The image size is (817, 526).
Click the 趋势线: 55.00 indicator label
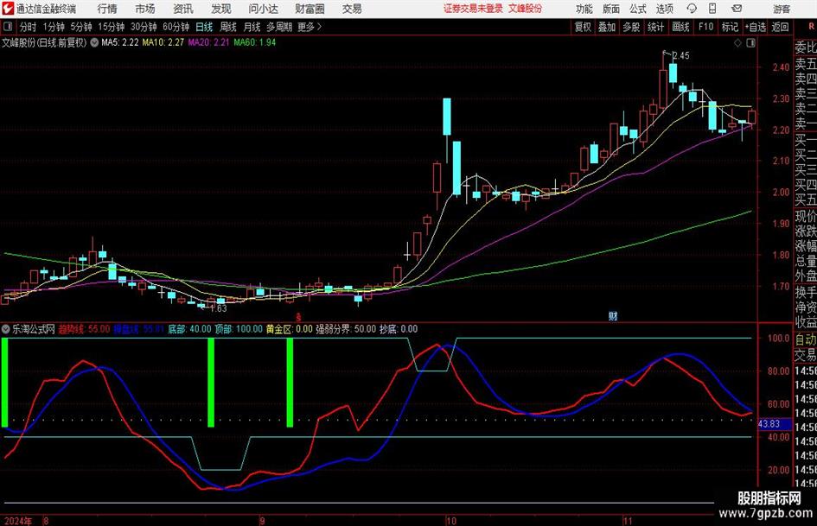coord(84,328)
